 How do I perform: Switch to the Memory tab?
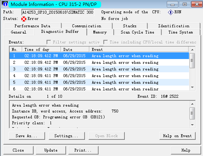click(x=100, y=32)
